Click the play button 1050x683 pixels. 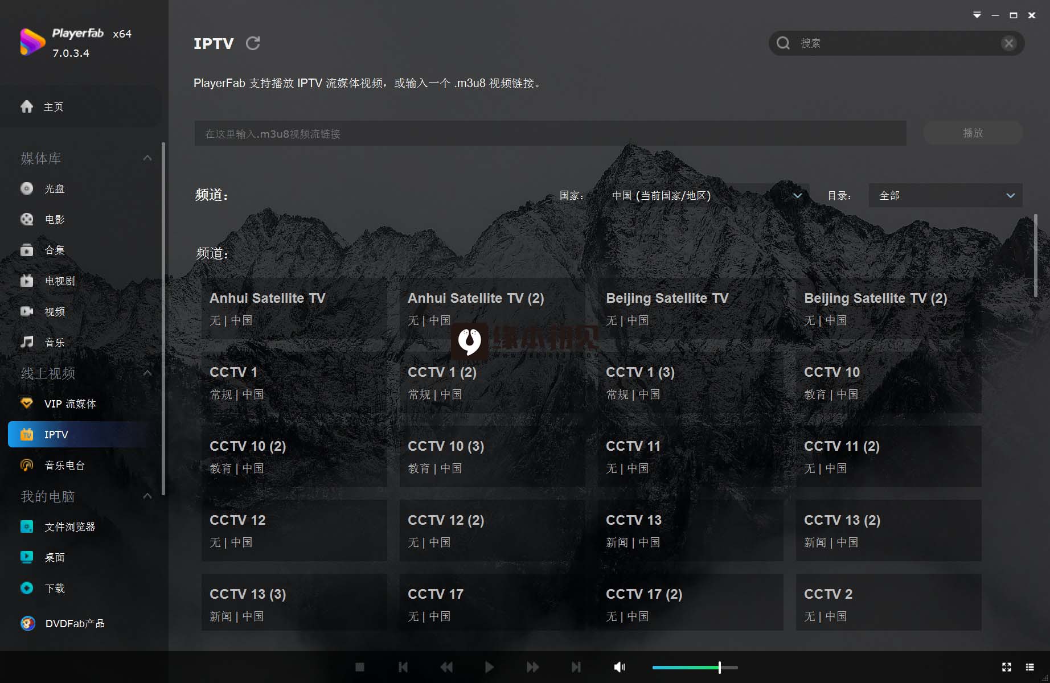[x=489, y=667]
